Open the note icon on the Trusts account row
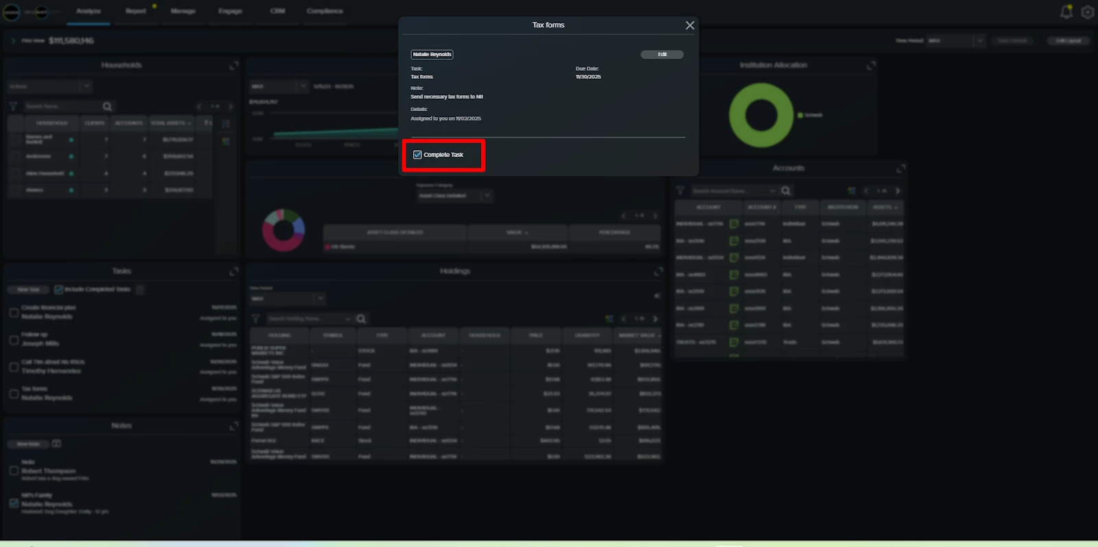The image size is (1098, 547). pos(734,342)
